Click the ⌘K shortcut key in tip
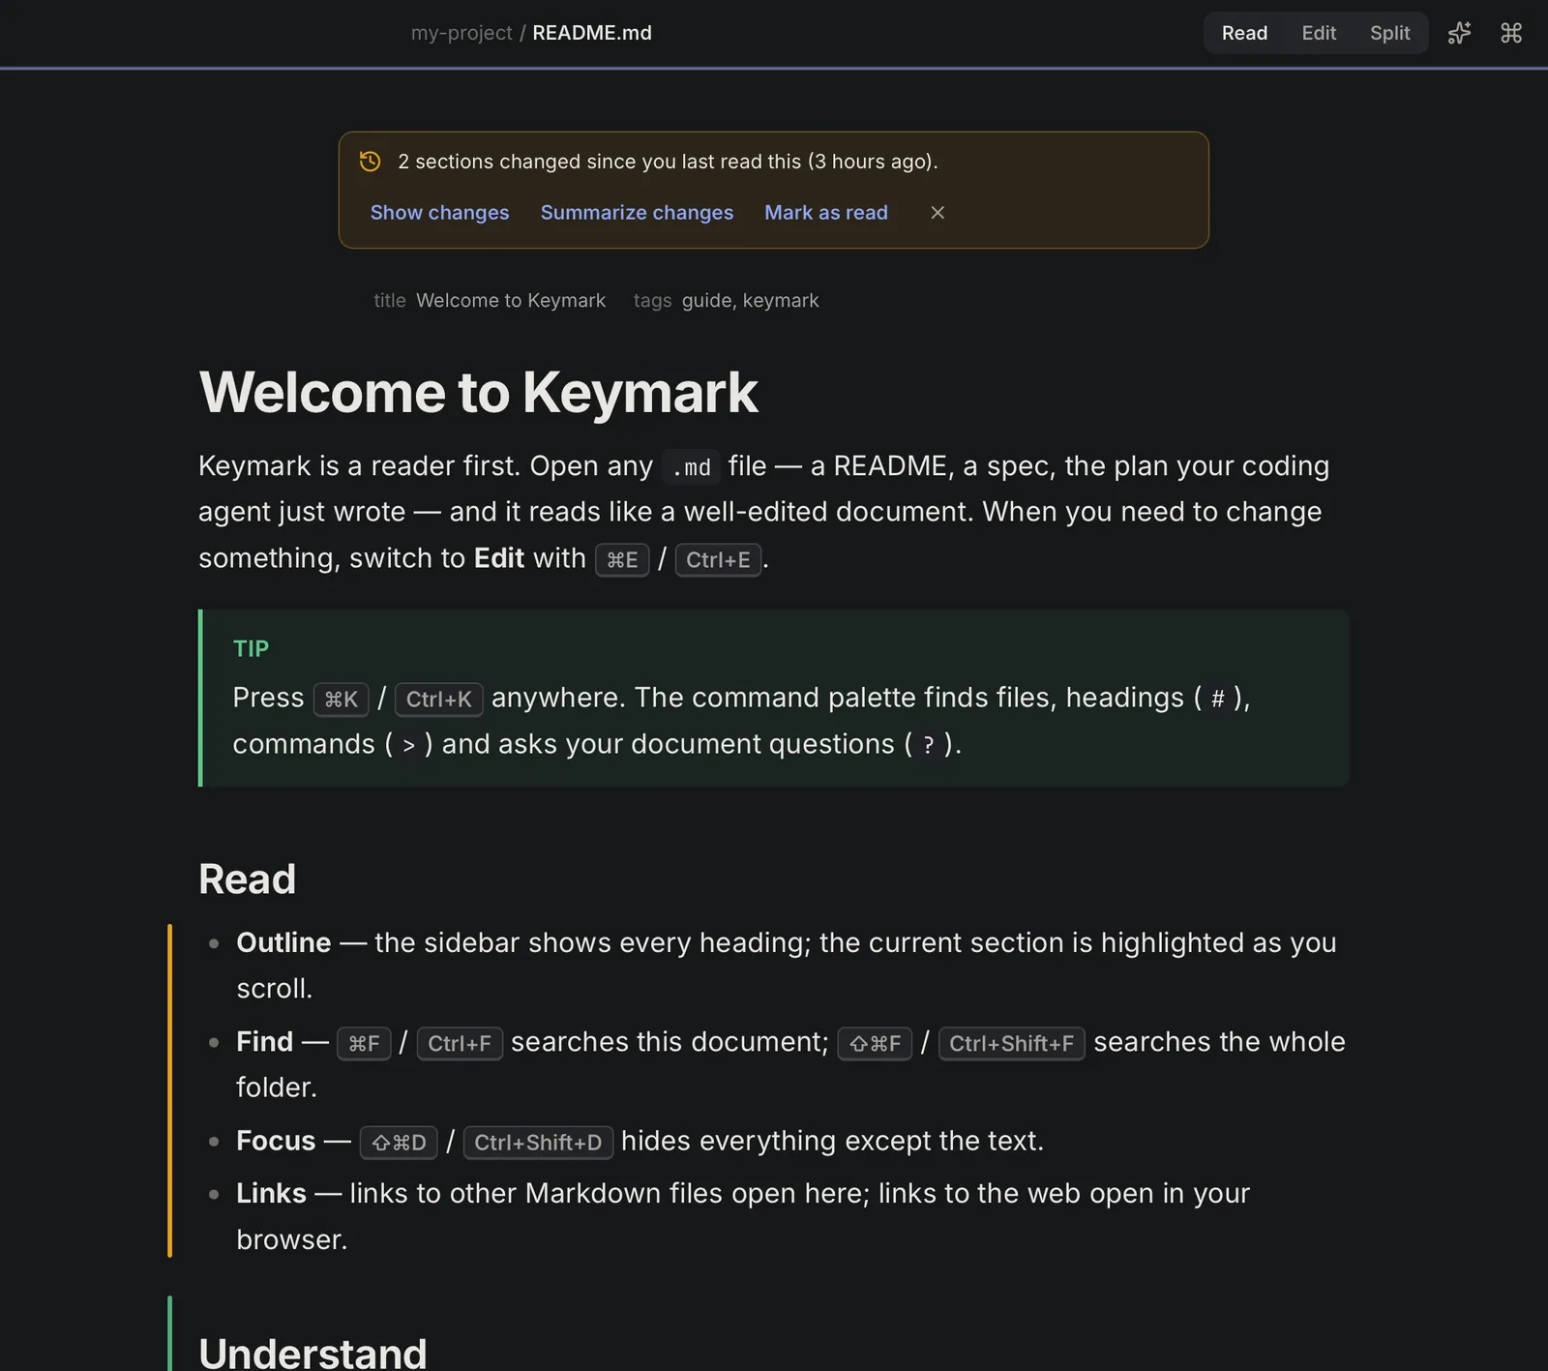 tap(341, 700)
